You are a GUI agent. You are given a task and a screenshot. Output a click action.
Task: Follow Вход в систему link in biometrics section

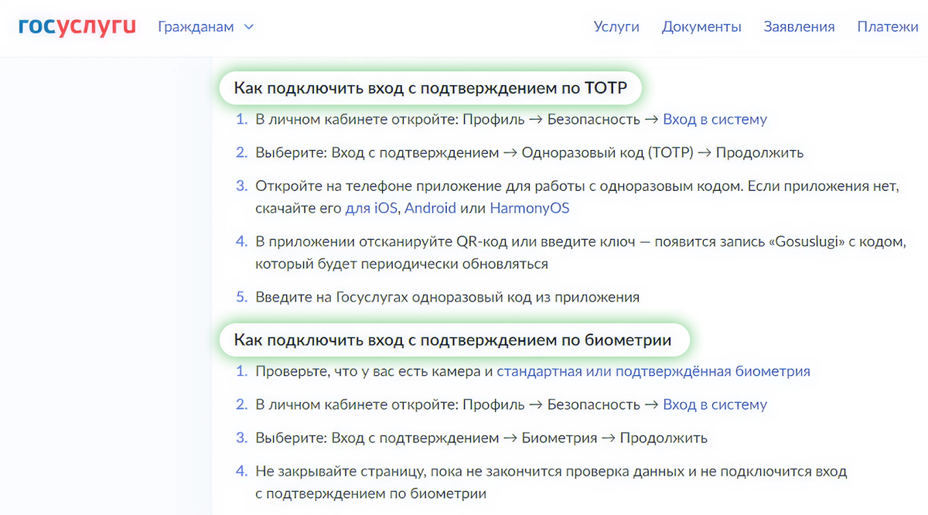[715, 404]
